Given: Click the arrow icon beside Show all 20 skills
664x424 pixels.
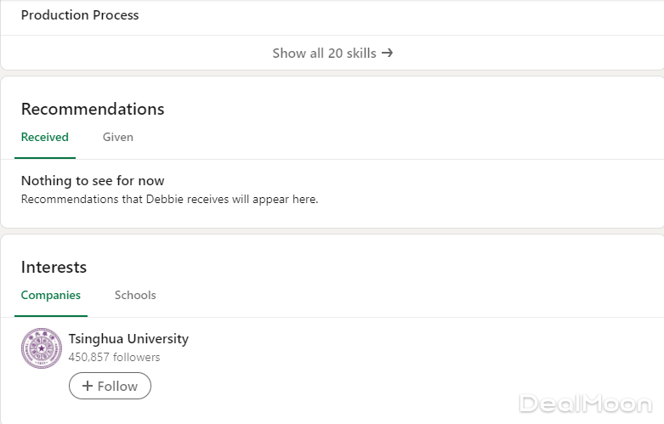Looking at the screenshot, I should 387,53.
